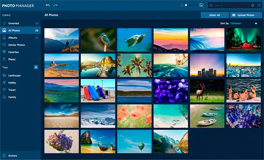Image resolution: width=264 pixels, height=160 pixels.
Task: Open the Unsorted gallery section
Action: [x=20, y=23]
